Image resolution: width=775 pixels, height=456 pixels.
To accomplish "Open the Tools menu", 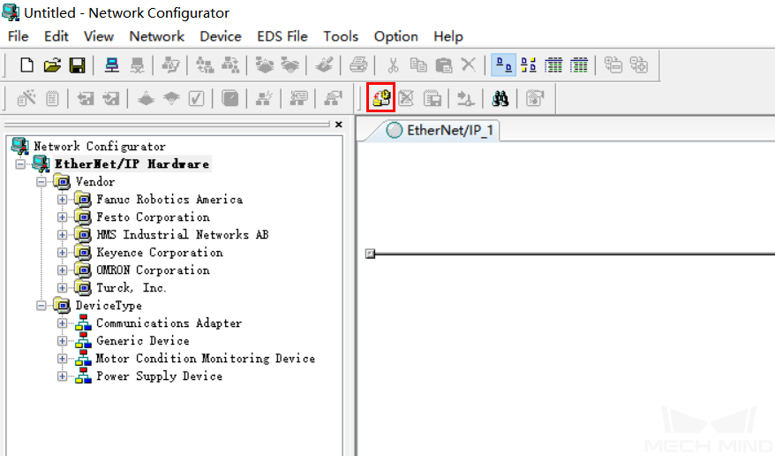I will 341,36.
